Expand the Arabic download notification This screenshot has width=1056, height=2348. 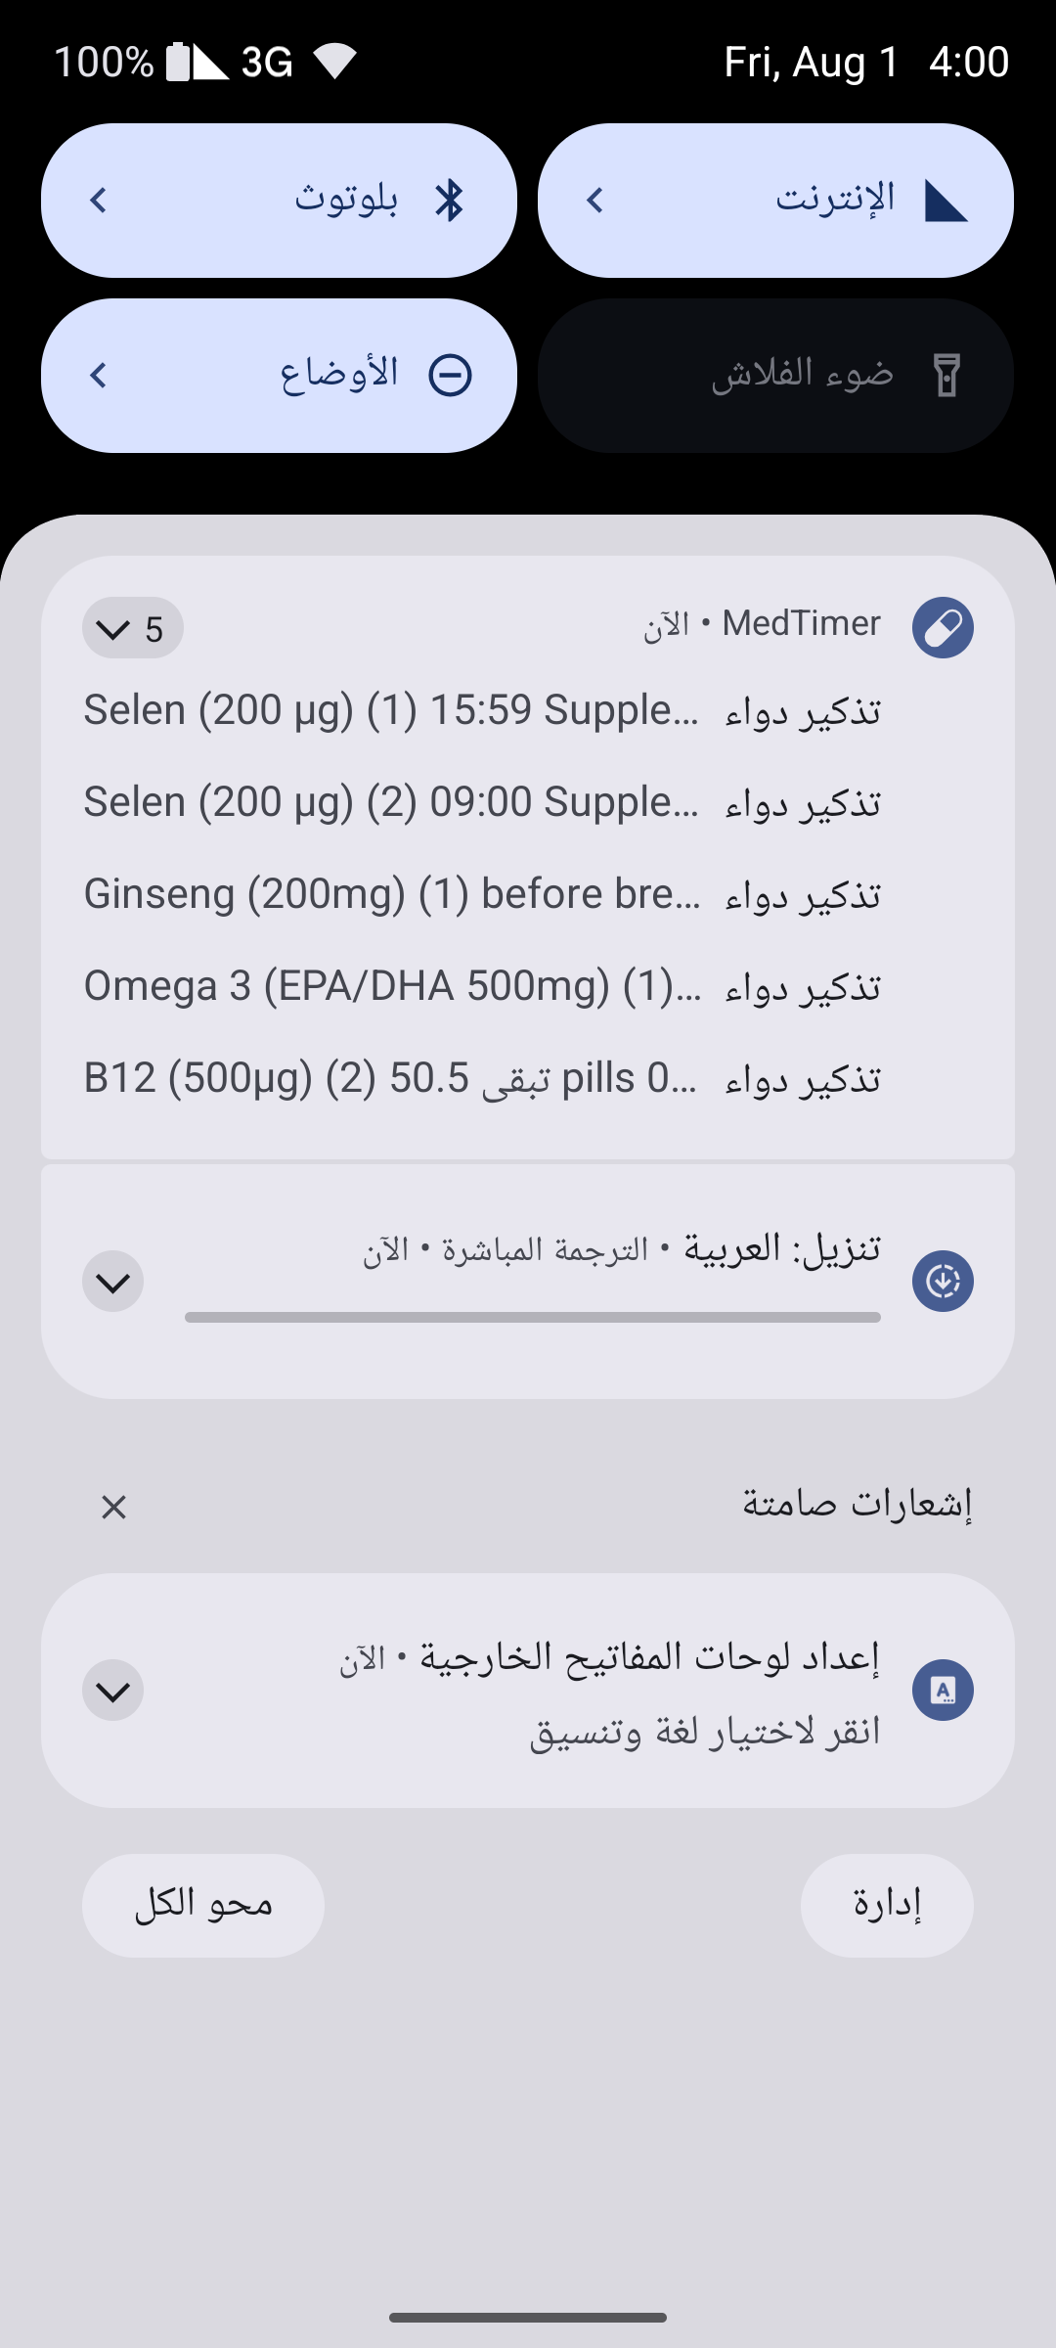click(x=113, y=1282)
